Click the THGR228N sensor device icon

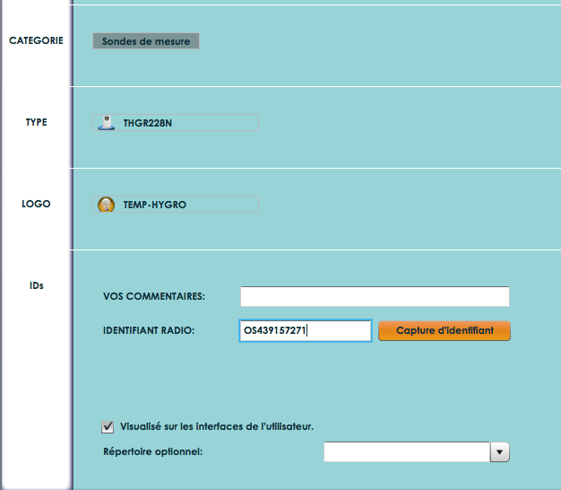107,122
